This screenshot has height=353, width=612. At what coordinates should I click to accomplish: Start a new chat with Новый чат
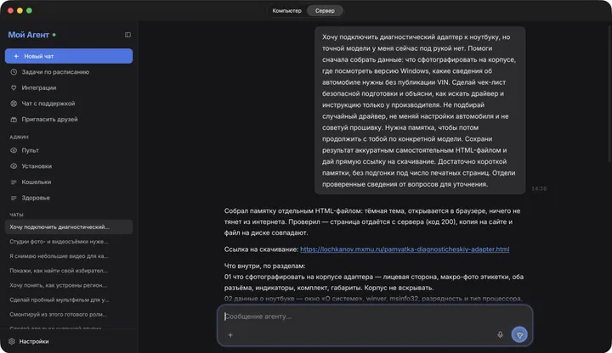69,56
